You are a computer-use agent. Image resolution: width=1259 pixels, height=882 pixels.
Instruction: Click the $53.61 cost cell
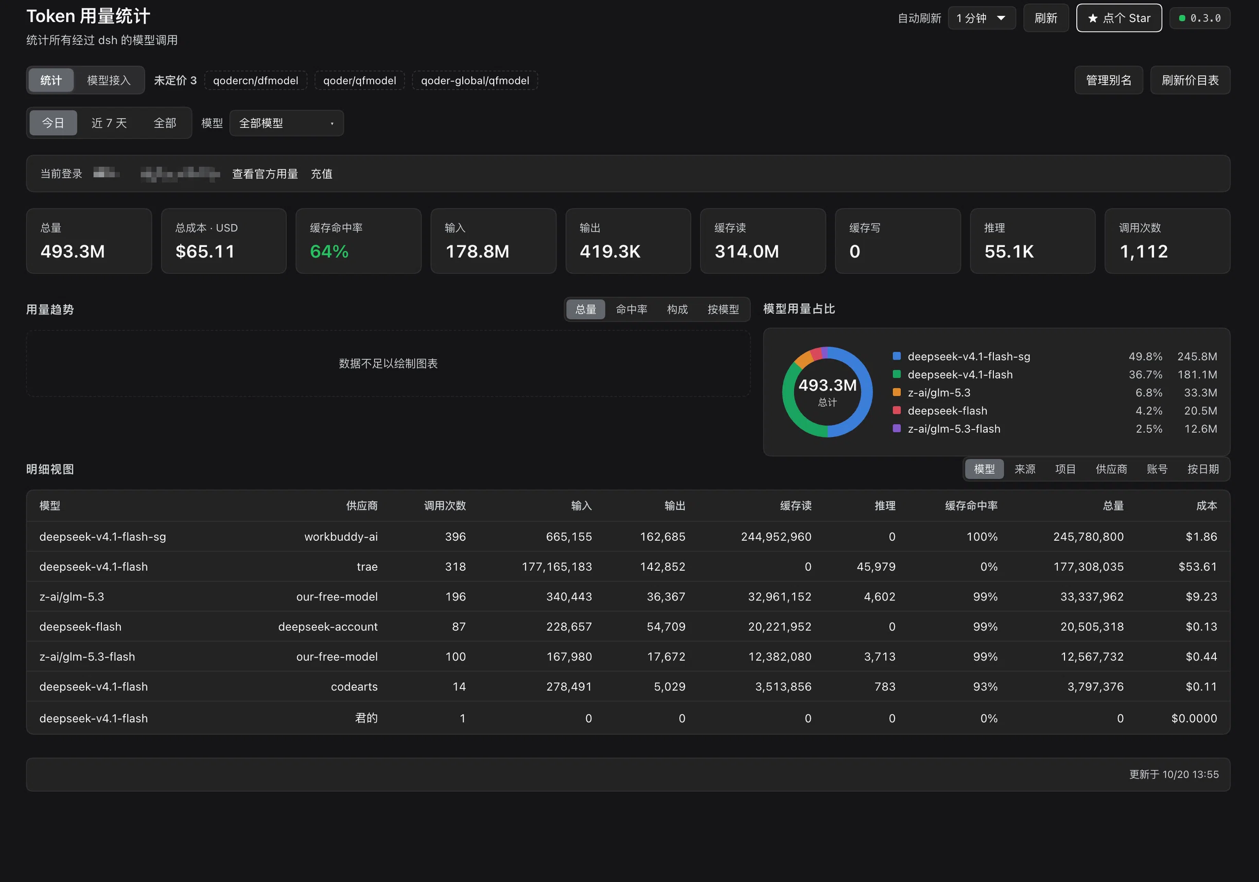(x=1198, y=567)
